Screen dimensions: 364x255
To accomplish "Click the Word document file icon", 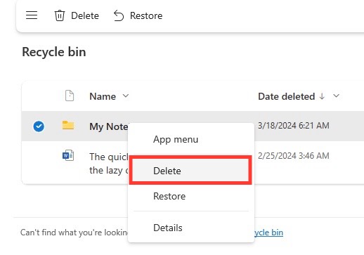I will coord(68,155).
